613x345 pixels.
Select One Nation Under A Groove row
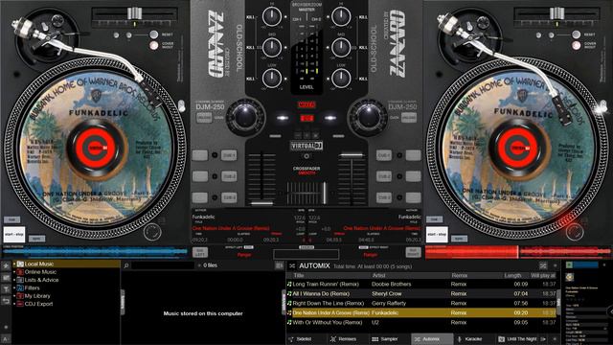click(x=421, y=313)
